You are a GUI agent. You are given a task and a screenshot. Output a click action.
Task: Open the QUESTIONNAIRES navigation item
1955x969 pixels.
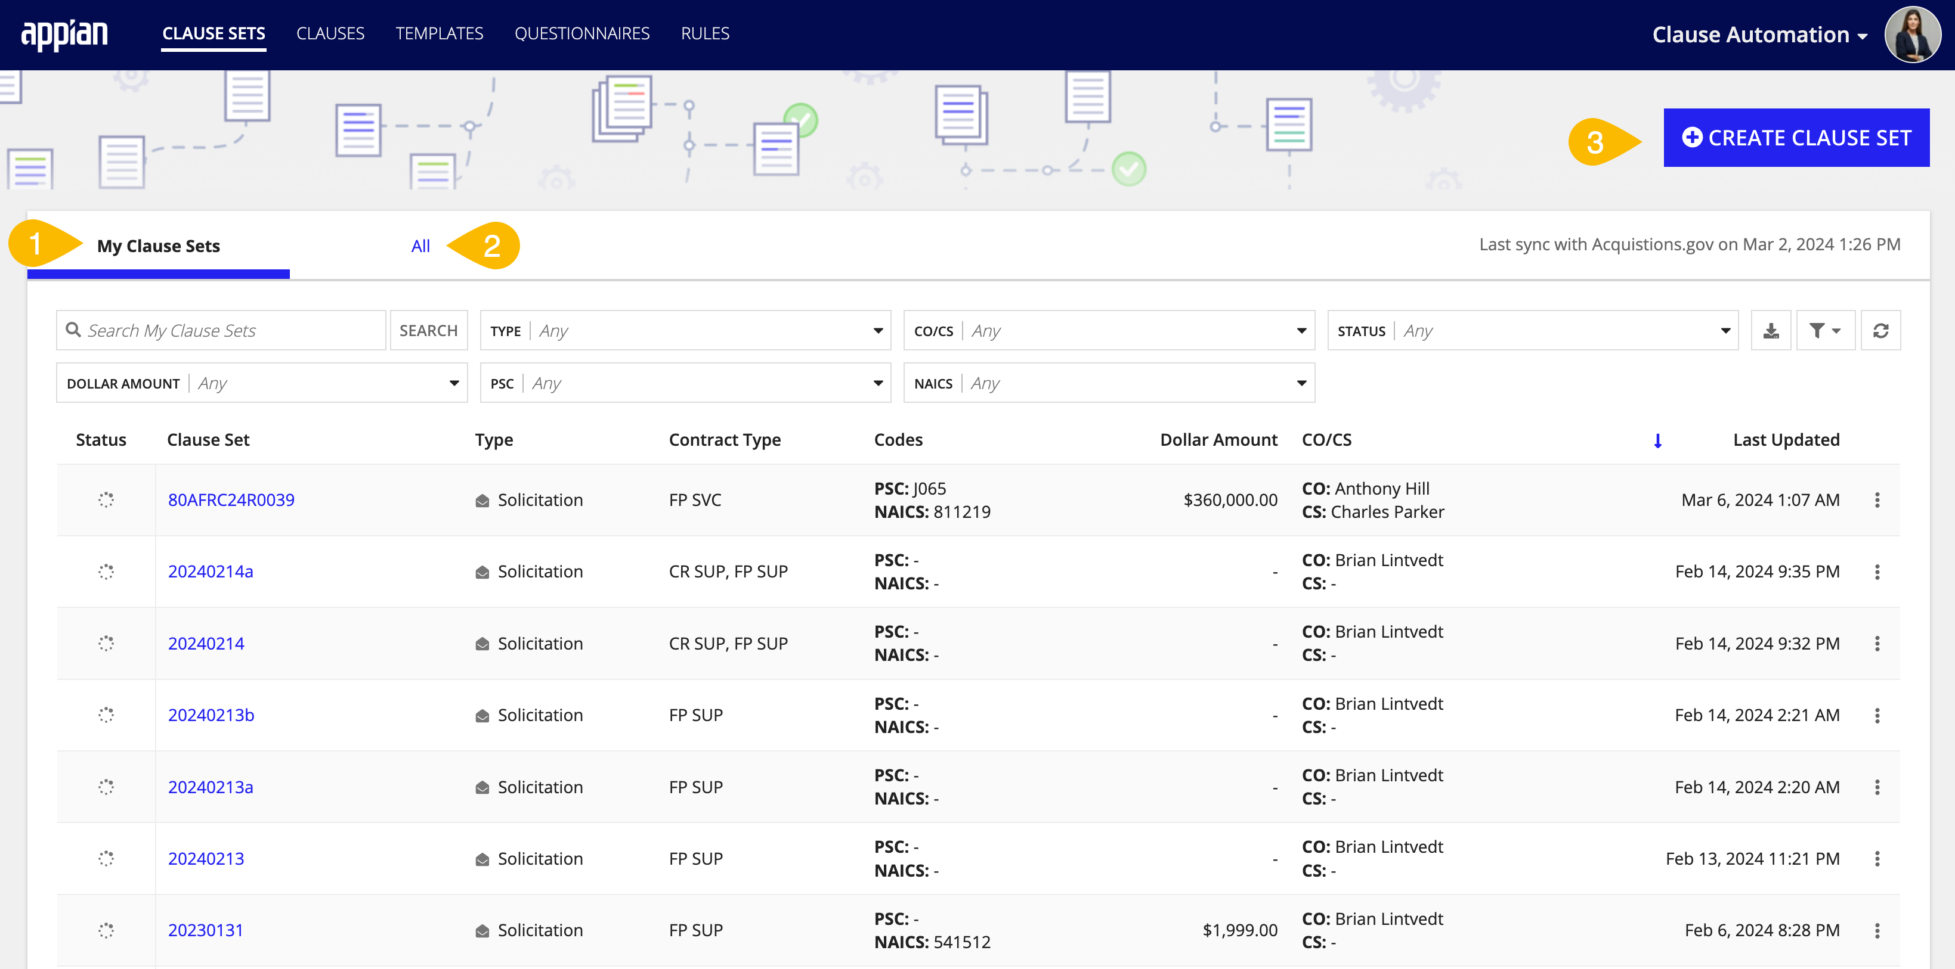coord(582,33)
